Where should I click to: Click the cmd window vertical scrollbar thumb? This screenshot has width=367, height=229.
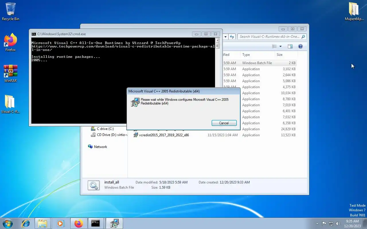pos(217,46)
